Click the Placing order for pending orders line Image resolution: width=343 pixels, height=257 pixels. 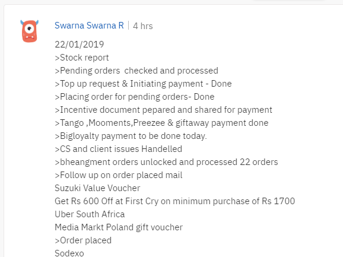pyautogui.click(x=135, y=97)
